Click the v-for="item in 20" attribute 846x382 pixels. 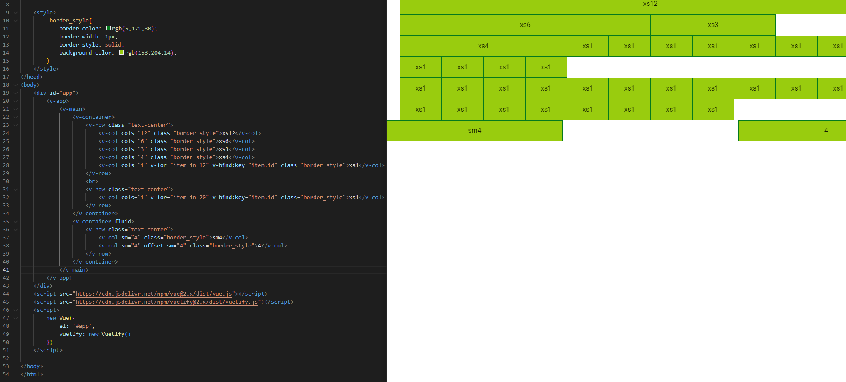pyautogui.click(x=180, y=198)
